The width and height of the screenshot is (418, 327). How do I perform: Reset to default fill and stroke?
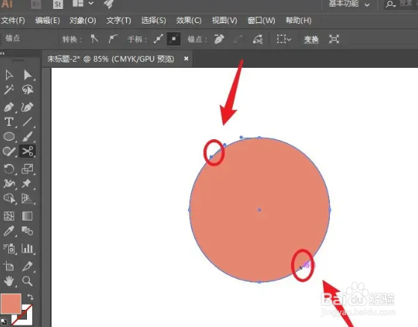[4, 321]
